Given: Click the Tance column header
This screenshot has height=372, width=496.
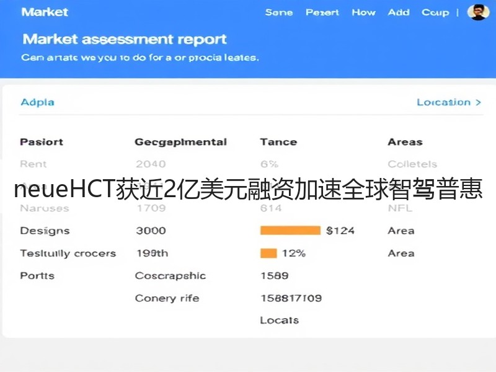Looking at the screenshot, I should tap(278, 142).
